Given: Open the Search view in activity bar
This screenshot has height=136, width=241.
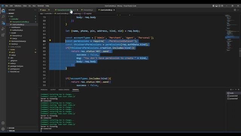Looking at the screenshot, I should pyautogui.click(x=3, y=17).
